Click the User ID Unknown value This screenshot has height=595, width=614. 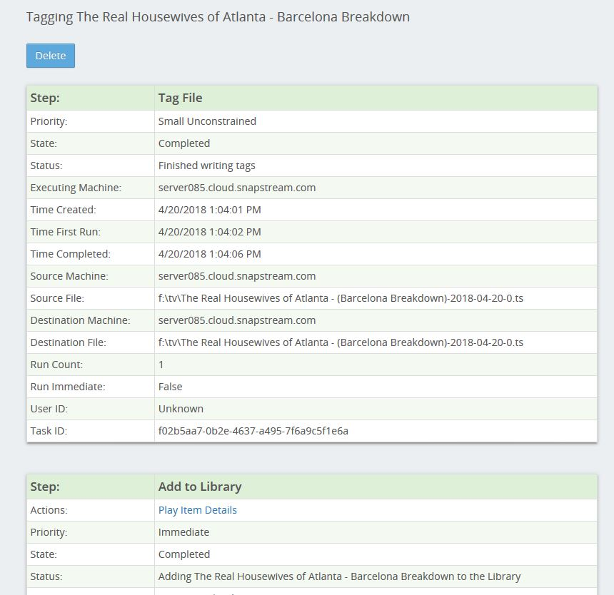coord(181,409)
